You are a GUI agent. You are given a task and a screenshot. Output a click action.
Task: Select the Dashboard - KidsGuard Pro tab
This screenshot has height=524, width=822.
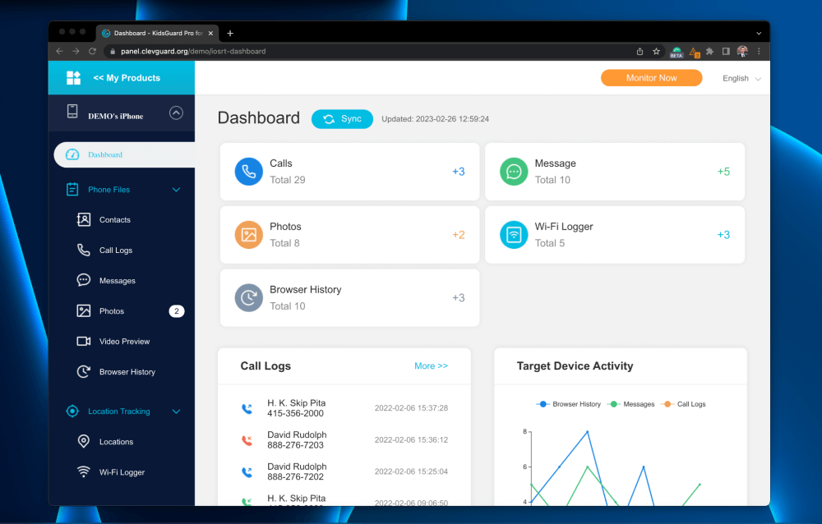(157, 33)
